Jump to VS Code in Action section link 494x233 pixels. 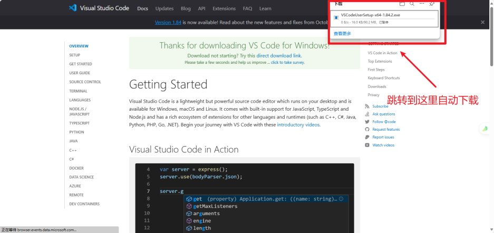tap(382, 53)
